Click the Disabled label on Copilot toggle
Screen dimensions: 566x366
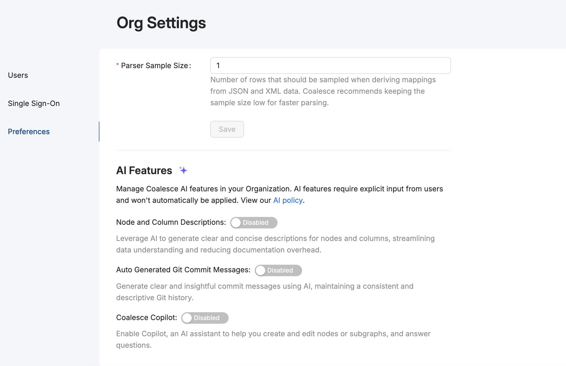[x=207, y=318]
